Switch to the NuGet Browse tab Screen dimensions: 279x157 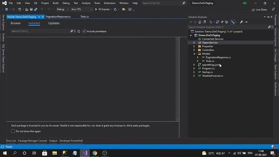[16, 23]
